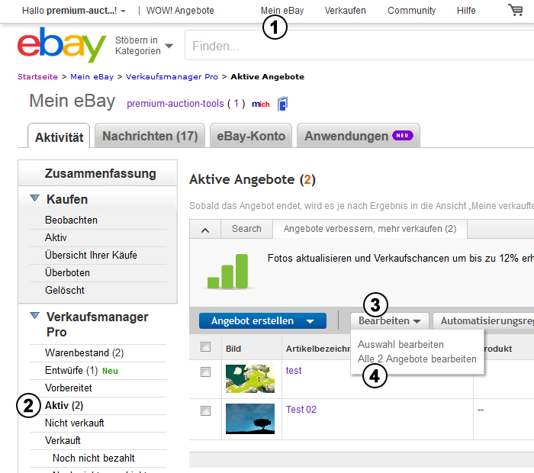Open the 'Hallo premium-auct...' account dropdown
Image resolution: width=534 pixels, height=473 pixels.
[73, 11]
